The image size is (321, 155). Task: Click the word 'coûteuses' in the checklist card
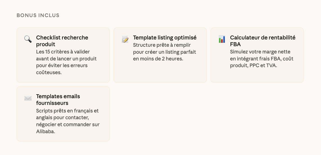49,72
